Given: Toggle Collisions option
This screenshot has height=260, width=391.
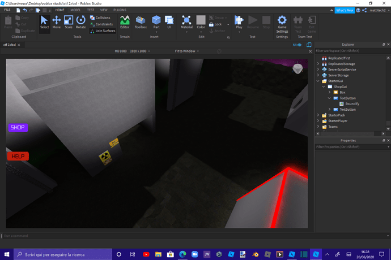Looking at the screenshot, I should [x=100, y=18].
